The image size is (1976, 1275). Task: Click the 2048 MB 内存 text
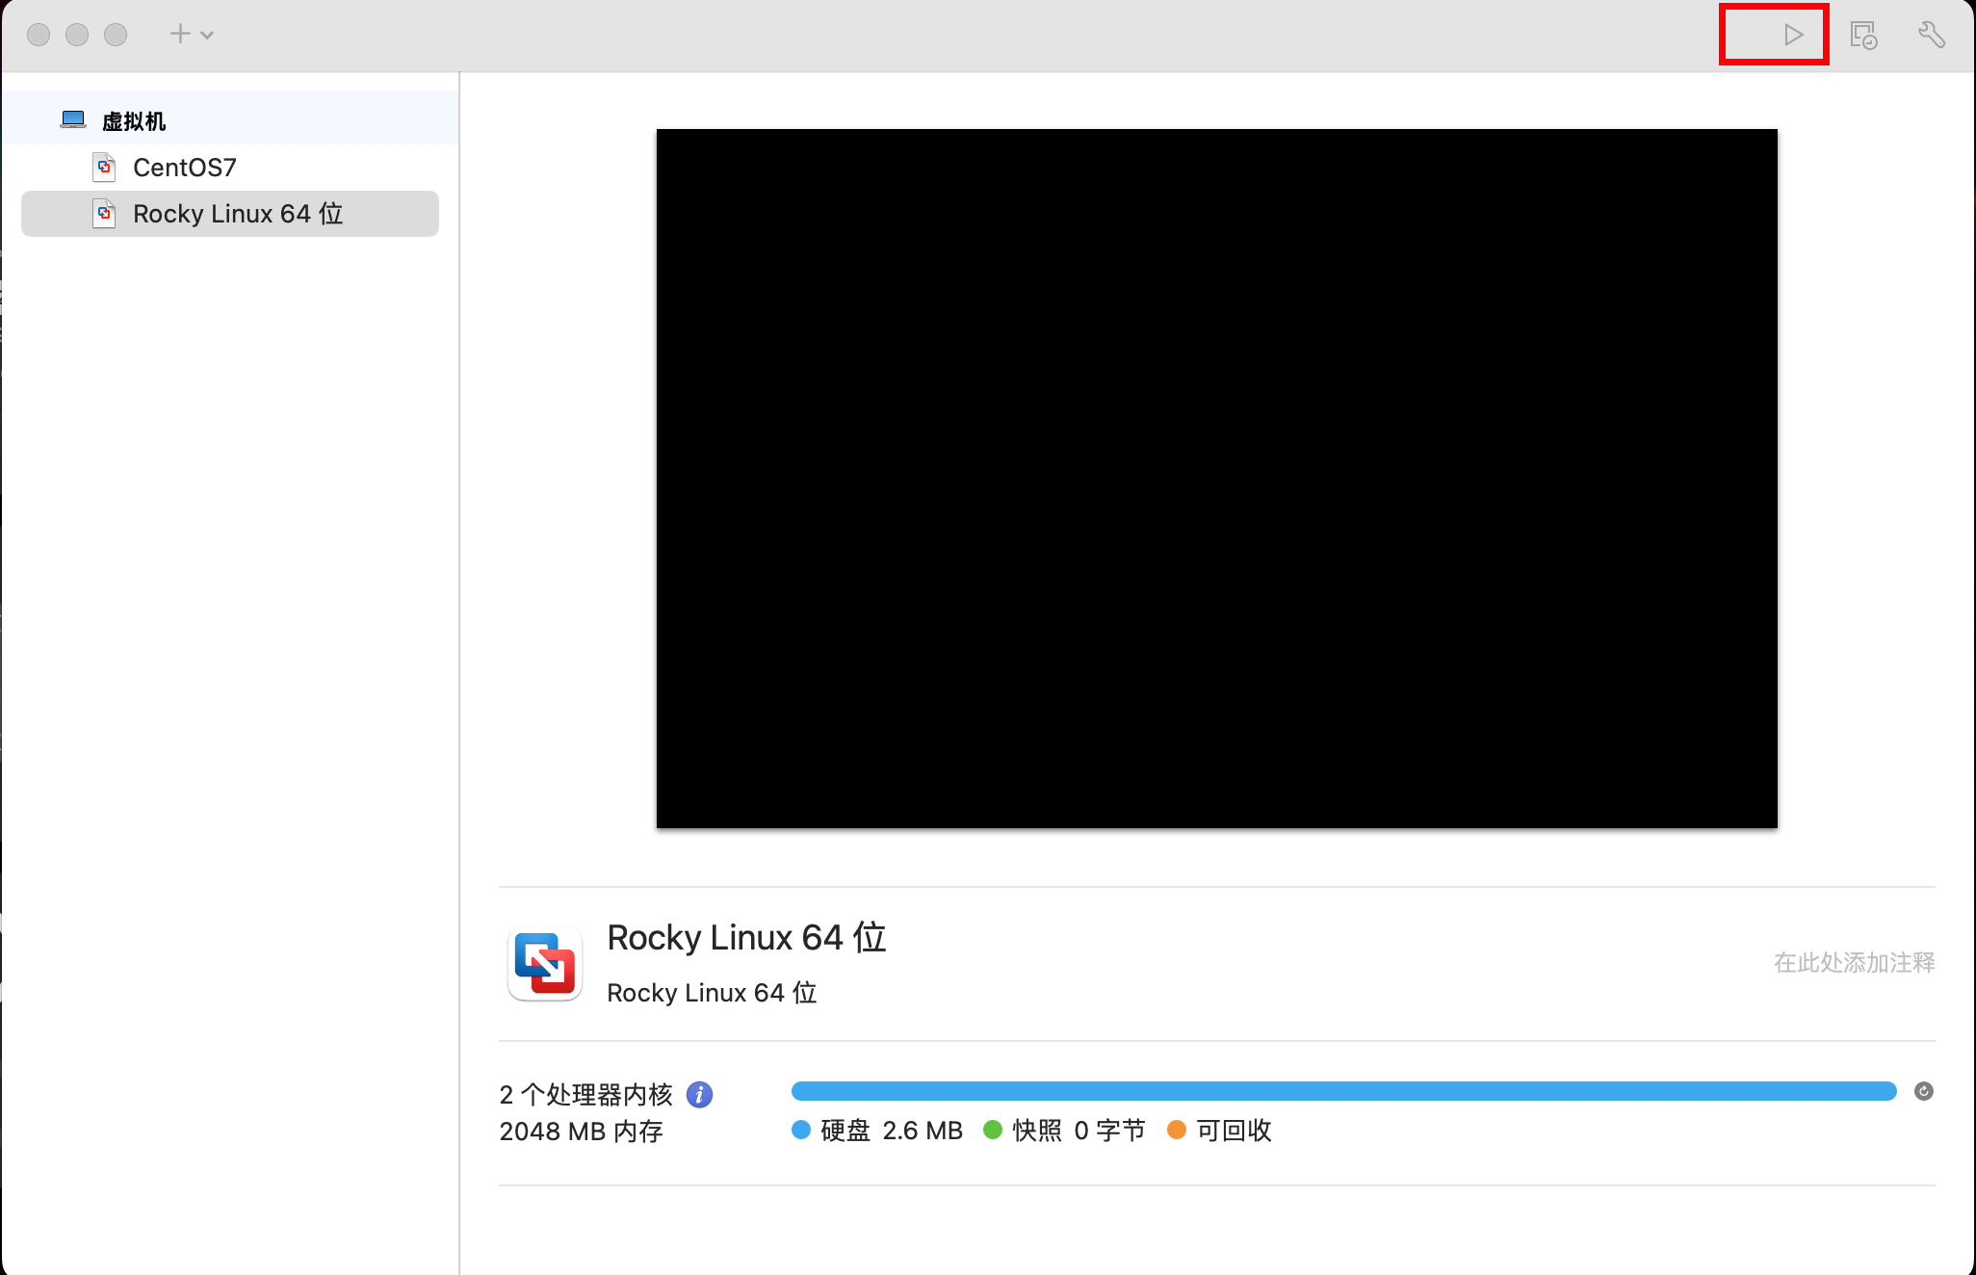point(581,1132)
